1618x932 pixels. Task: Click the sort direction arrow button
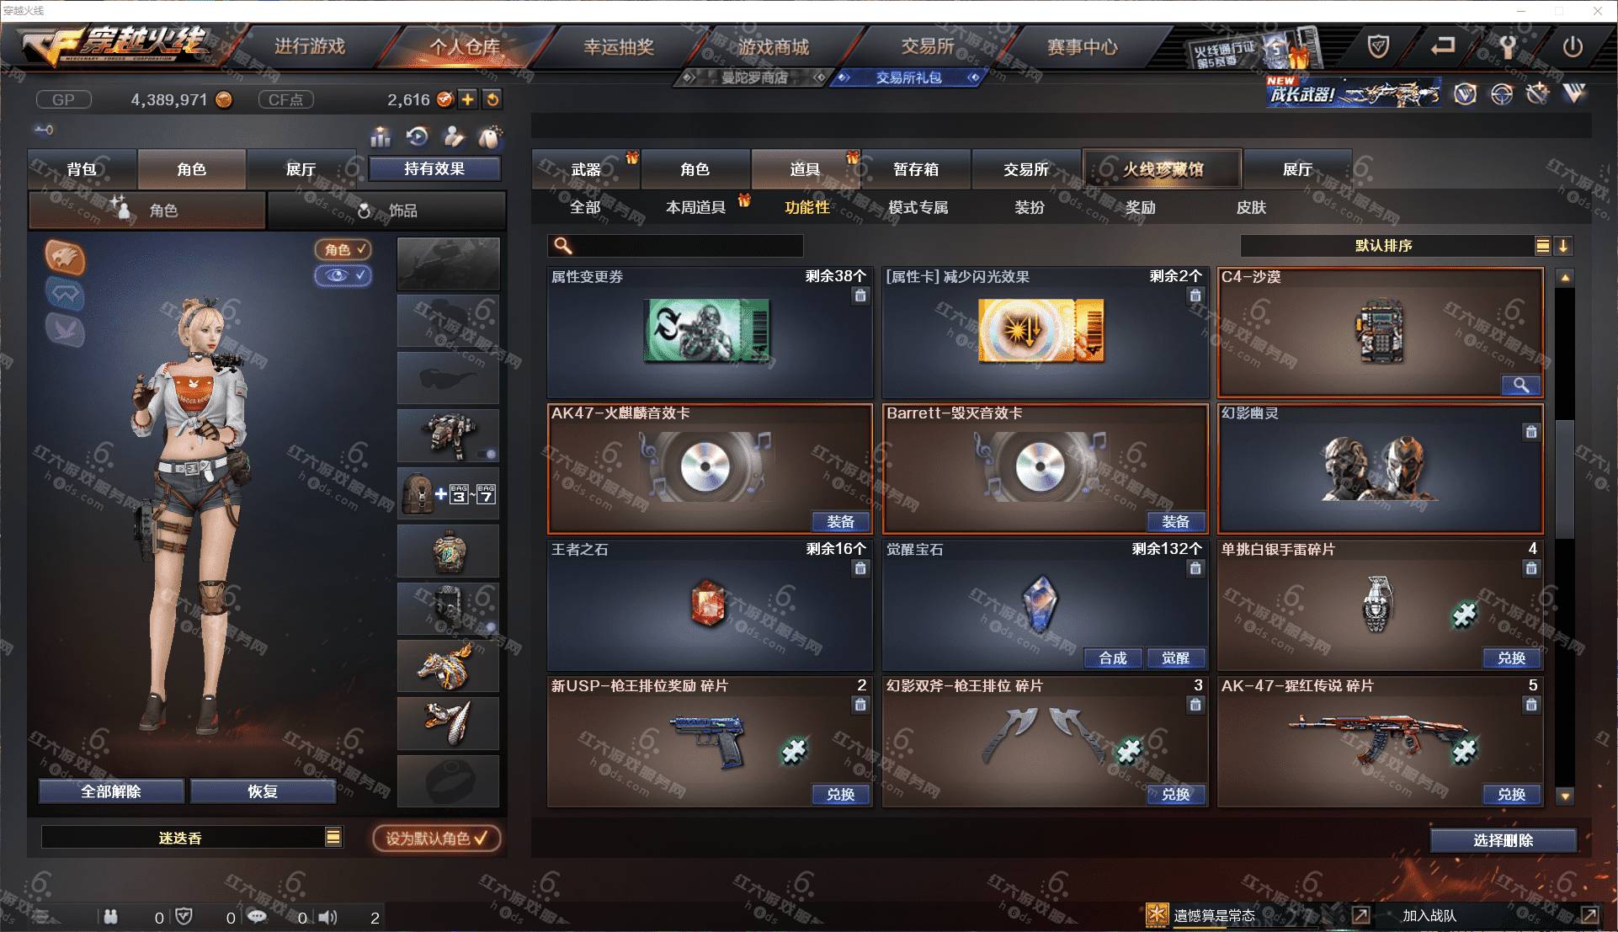[x=1563, y=246]
